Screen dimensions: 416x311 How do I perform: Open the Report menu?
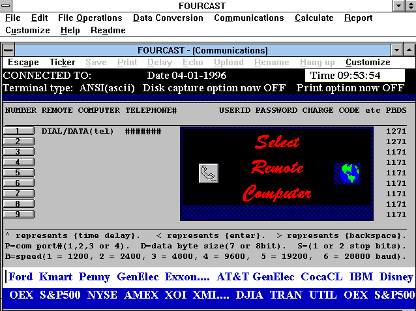coord(358,18)
